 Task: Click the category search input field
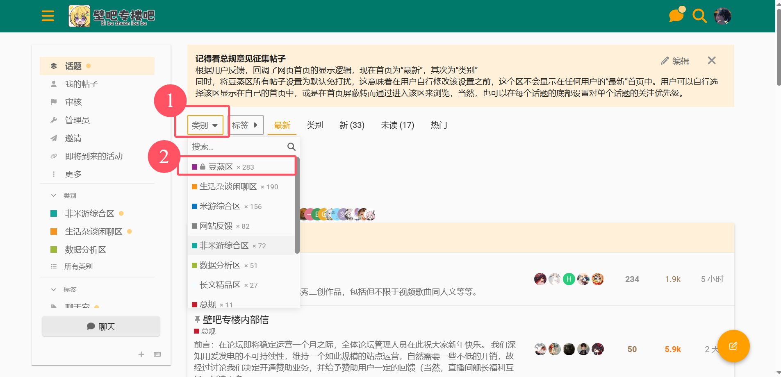coord(238,147)
